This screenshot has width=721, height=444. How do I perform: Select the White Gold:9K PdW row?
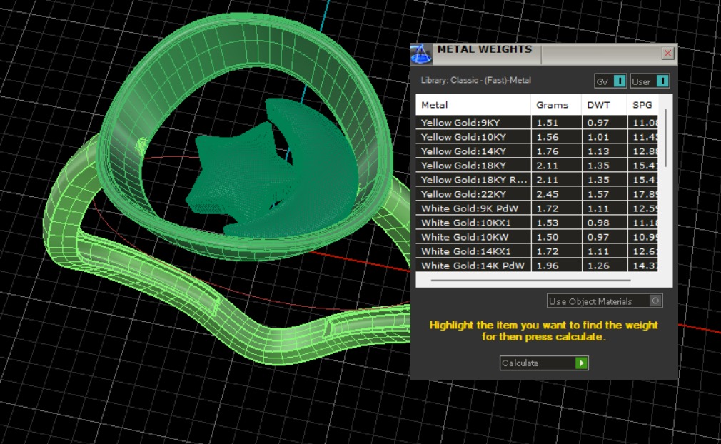click(x=537, y=208)
